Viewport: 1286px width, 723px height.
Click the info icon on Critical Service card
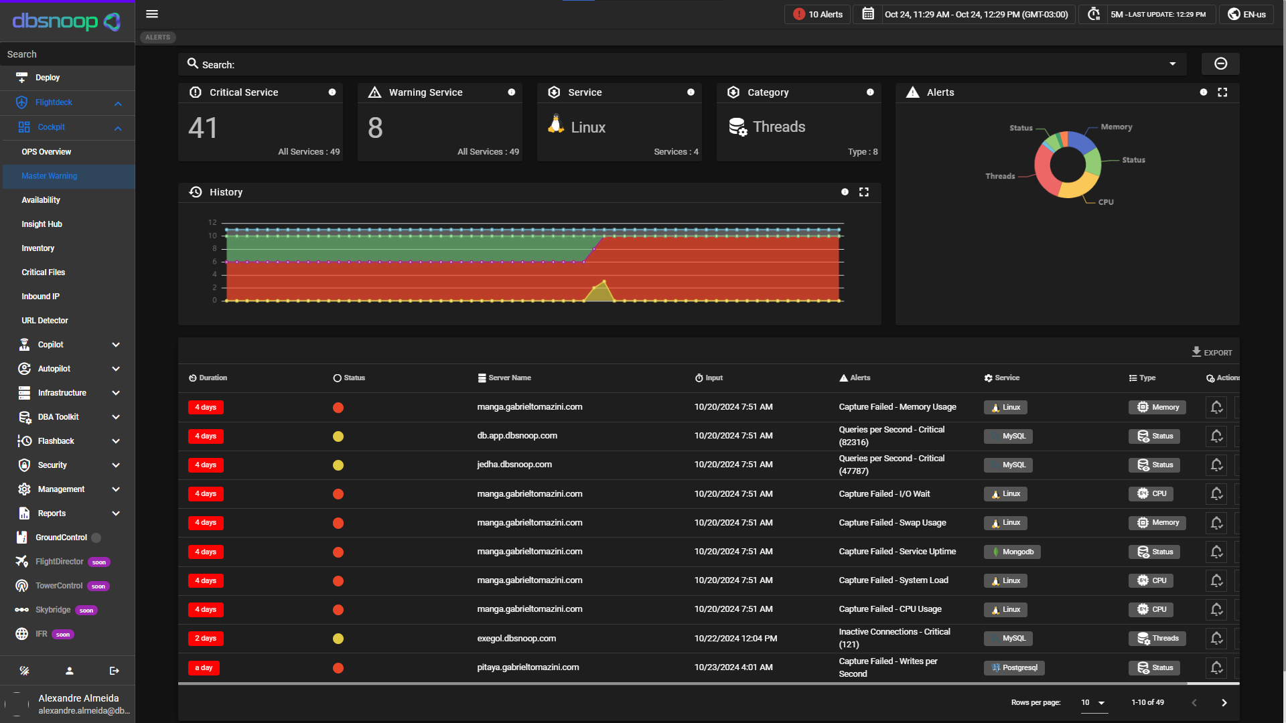(332, 92)
